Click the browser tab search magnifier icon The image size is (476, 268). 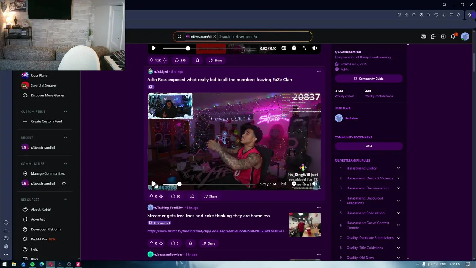[444, 5]
